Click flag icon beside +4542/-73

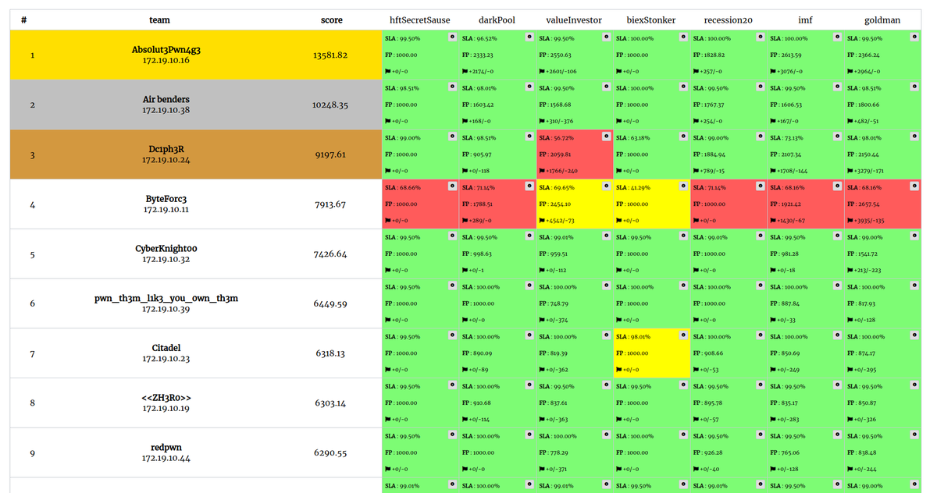(x=541, y=221)
